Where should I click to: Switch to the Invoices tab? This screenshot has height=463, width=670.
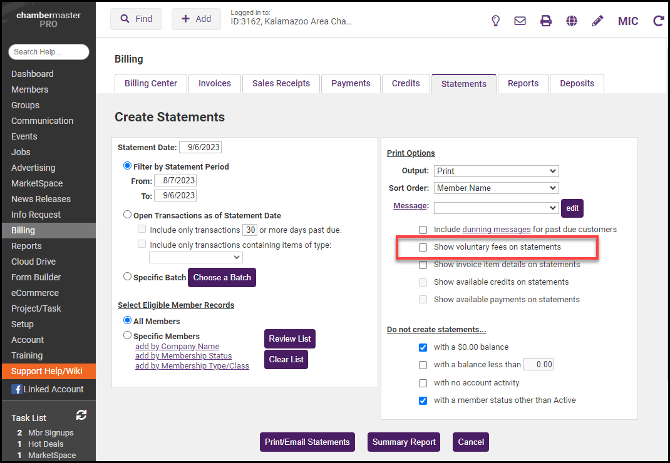[215, 83]
